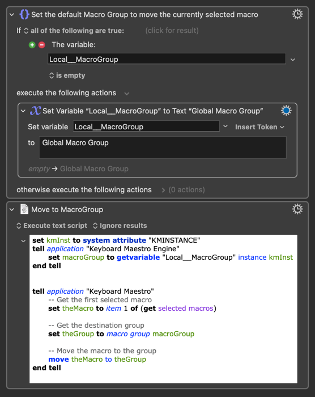
Task: Add a condition with the green plus button
Action: pyautogui.click(x=32, y=45)
